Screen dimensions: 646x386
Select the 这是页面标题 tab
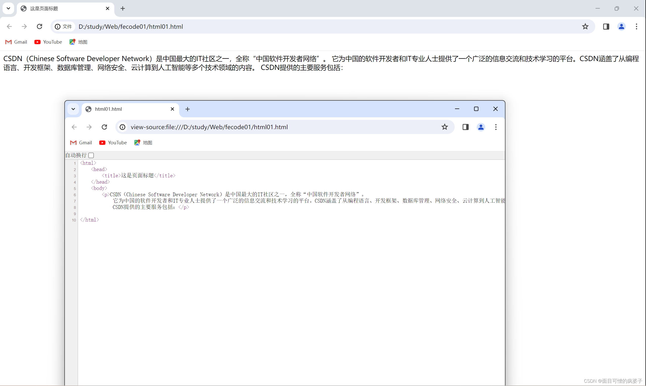(x=65, y=9)
